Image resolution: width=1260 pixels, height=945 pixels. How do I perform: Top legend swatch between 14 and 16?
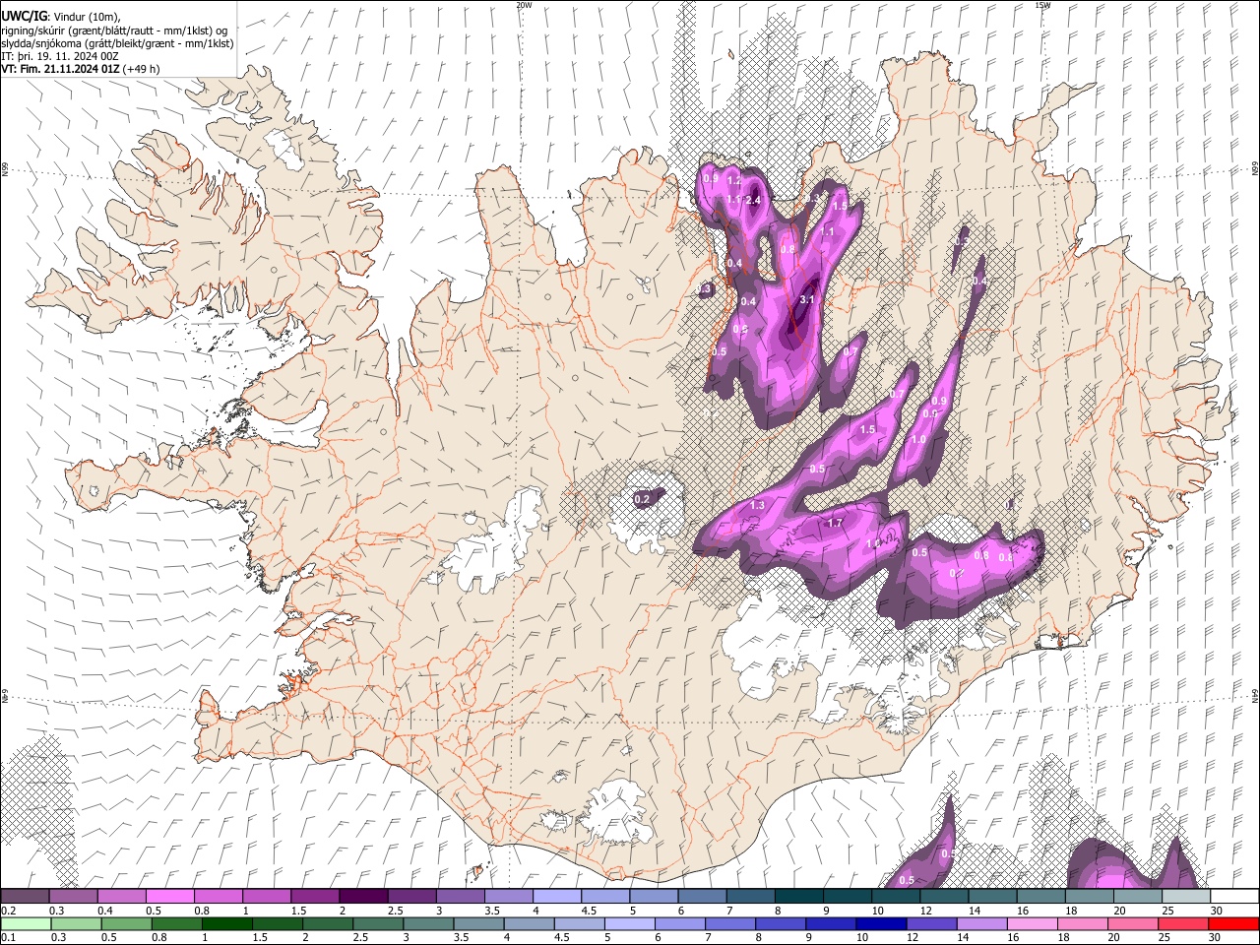click(990, 897)
